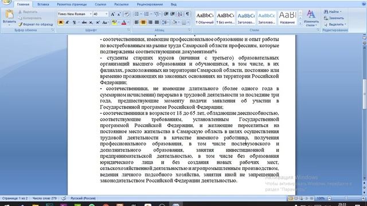Apply the yellow text highlight color
This screenshot has width=367, height=206.
click(x=114, y=22)
